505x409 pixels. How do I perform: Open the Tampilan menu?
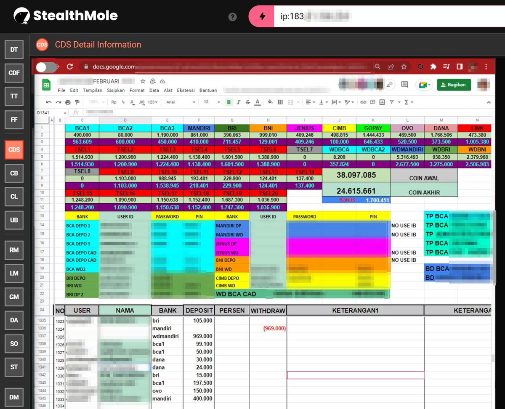(93, 90)
